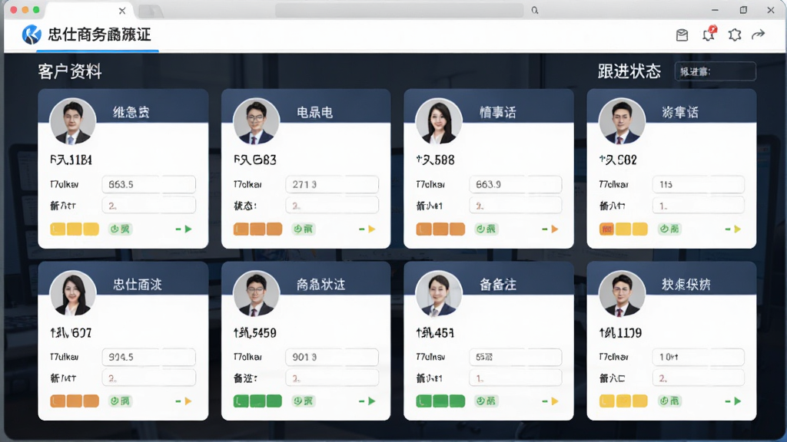
Task: Click the inactive second browser tab
Action: coord(150,11)
